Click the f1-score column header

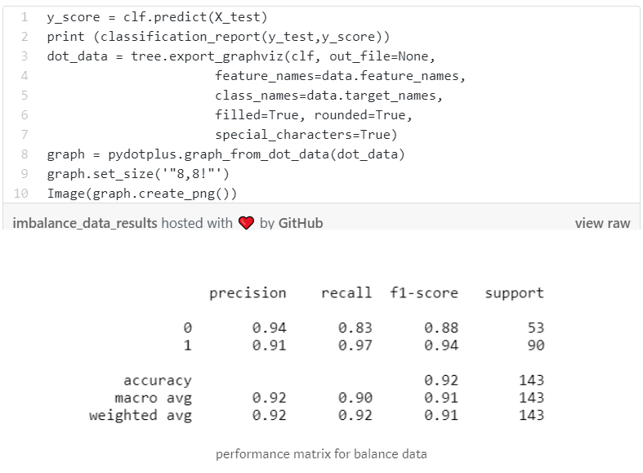tap(424, 292)
